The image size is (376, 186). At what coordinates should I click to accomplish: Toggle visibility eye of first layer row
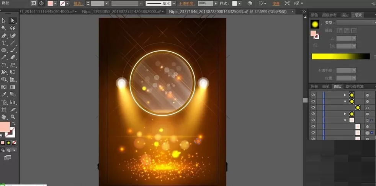click(x=313, y=95)
